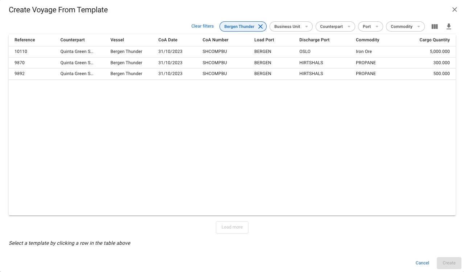Screen dimensions: 464x272
Task: Sort by the Cargo Quantity column header
Action: (435, 40)
